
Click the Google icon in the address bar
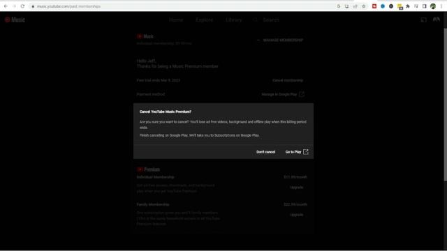coord(338,6)
